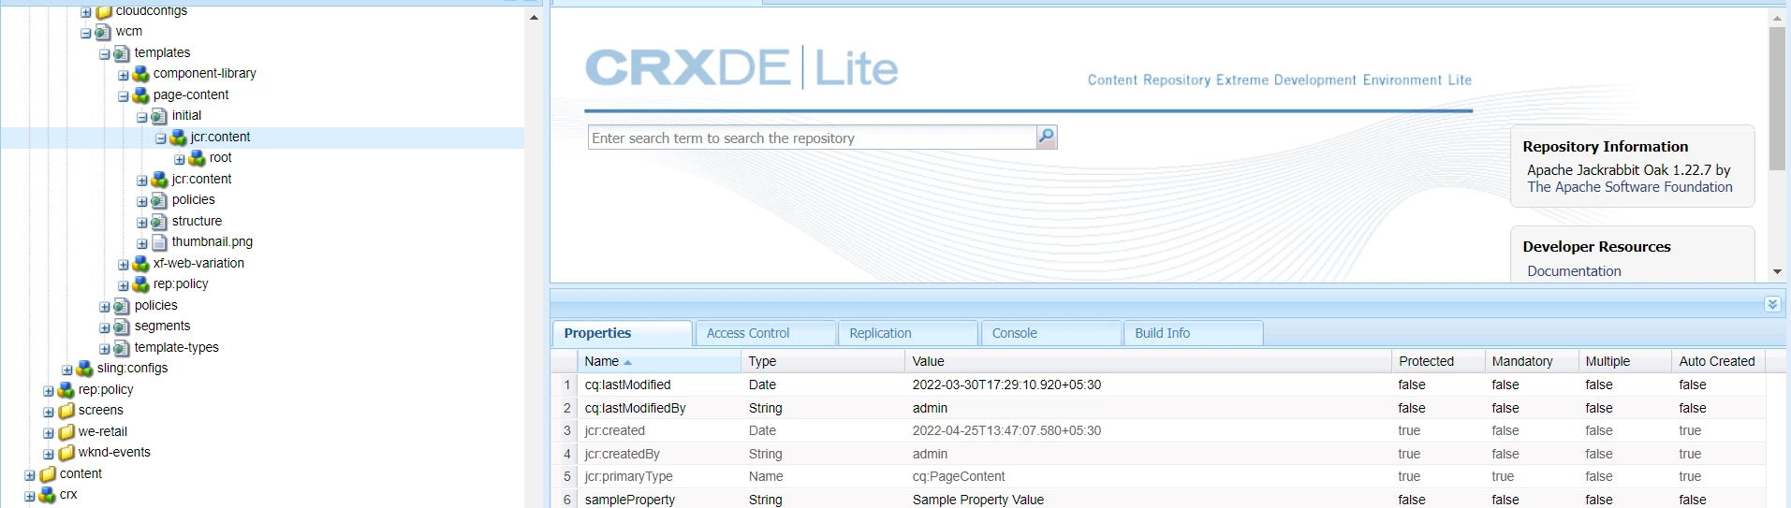Open the Replication tab

(x=908, y=333)
